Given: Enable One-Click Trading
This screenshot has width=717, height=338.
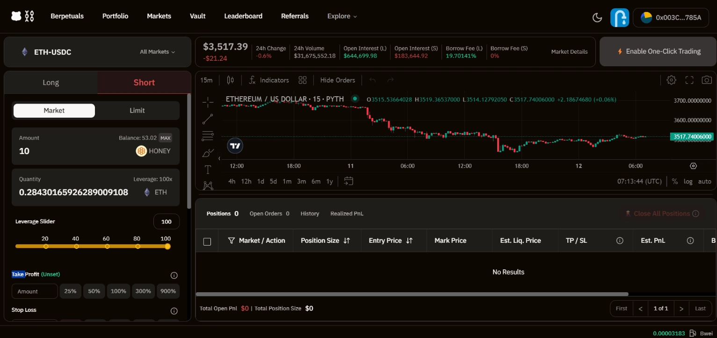Looking at the screenshot, I should (x=658, y=52).
